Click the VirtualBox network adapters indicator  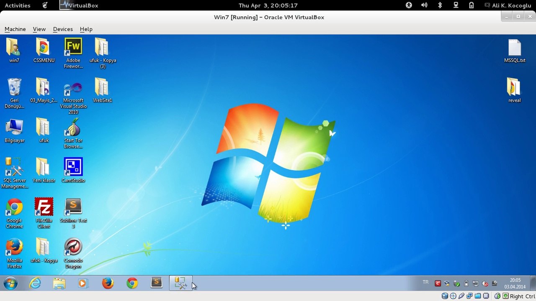tap(469, 296)
